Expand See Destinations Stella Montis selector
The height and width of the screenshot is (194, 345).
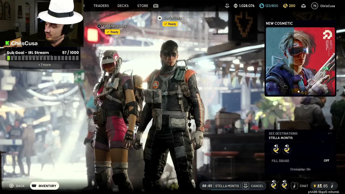300,136
